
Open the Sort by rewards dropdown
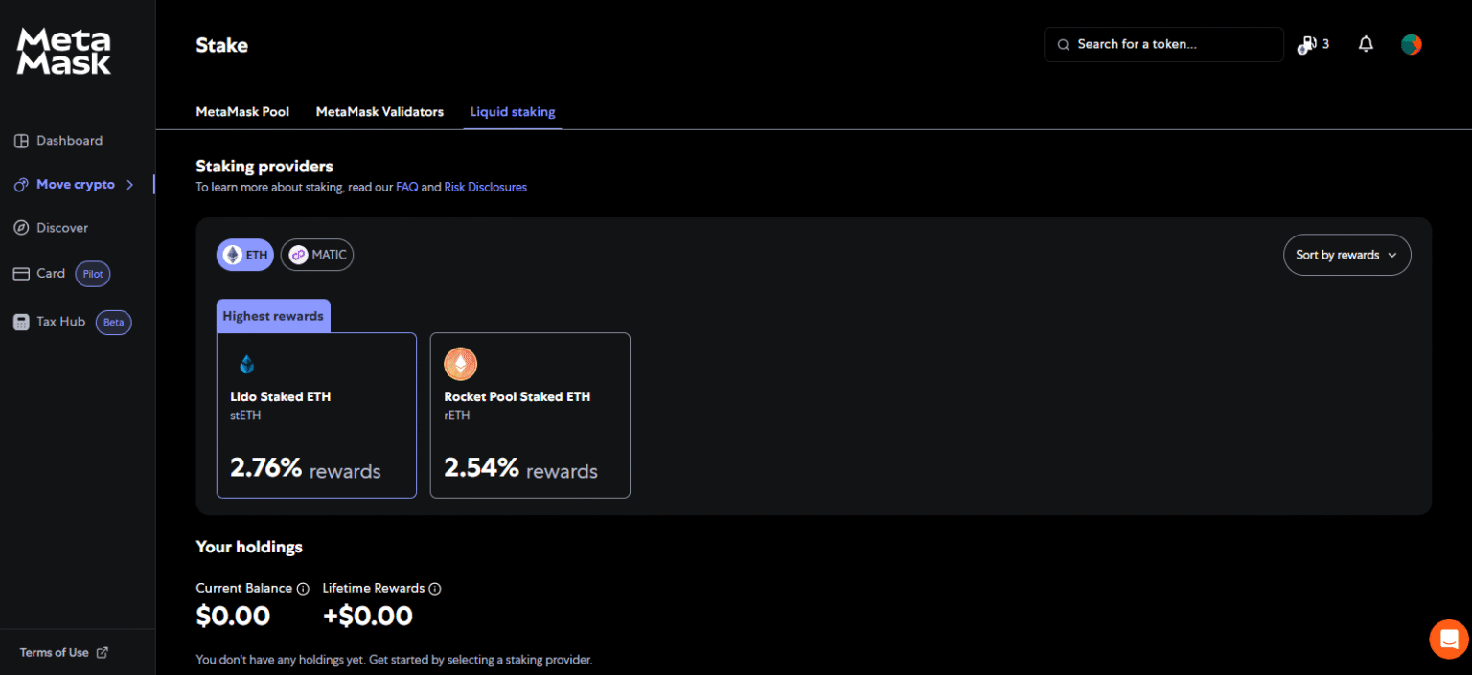[x=1346, y=255]
